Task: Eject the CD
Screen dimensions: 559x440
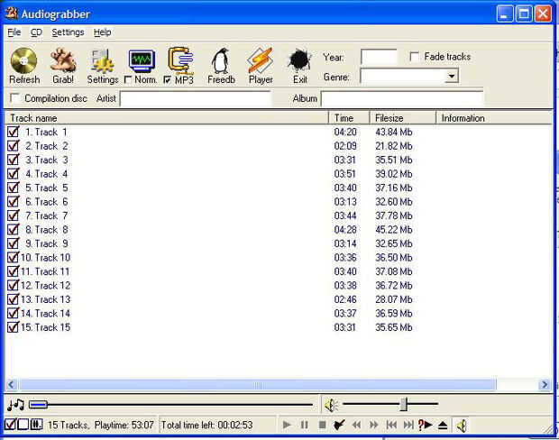Action: (443, 426)
